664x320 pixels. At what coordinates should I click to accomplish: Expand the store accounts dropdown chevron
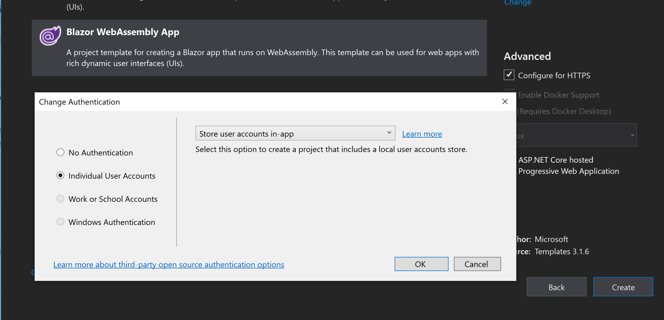tap(389, 133)
